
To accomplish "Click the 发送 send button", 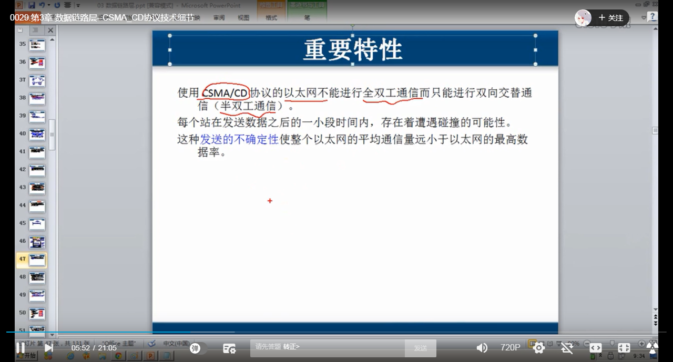I will 420,347.
